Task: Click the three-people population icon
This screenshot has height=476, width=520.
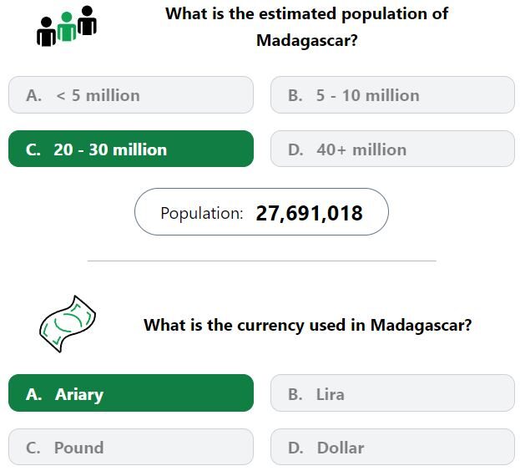Action: point(67,26)
